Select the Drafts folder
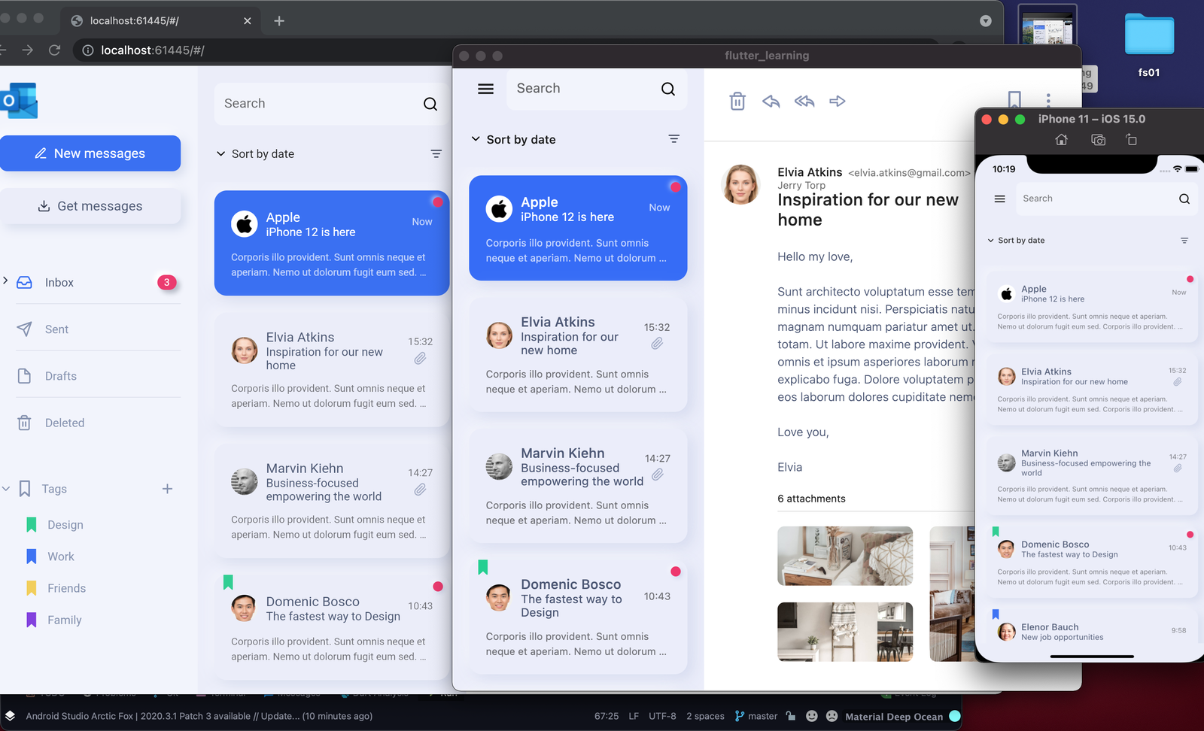Image resolution: width=1204 pixels, height=731 pixels. [60, 376]
